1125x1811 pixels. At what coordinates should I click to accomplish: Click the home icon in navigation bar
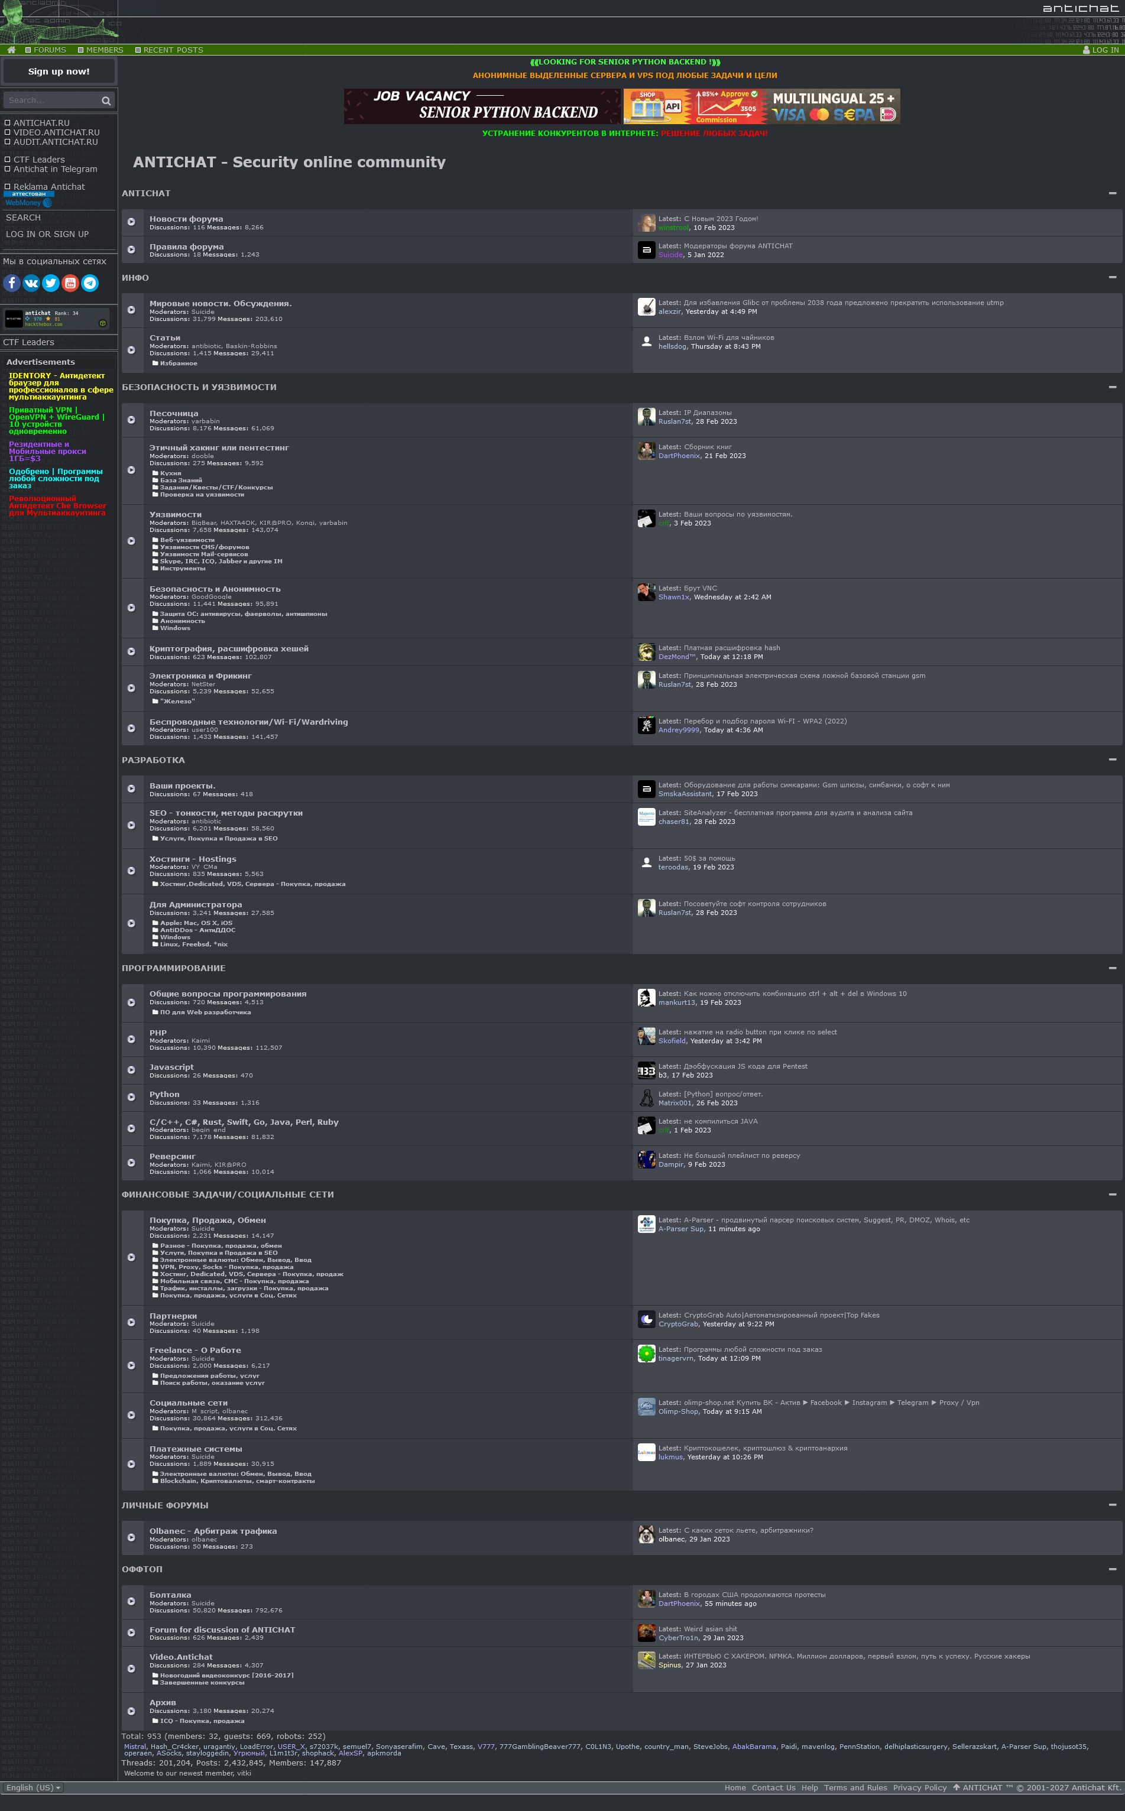click(x=11, y=50)
